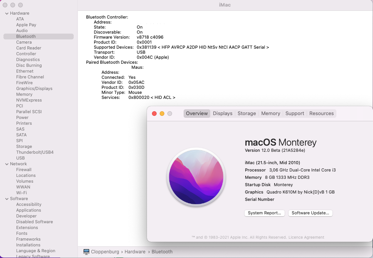Select Bluetooth in the sidebar

[39, 36]
